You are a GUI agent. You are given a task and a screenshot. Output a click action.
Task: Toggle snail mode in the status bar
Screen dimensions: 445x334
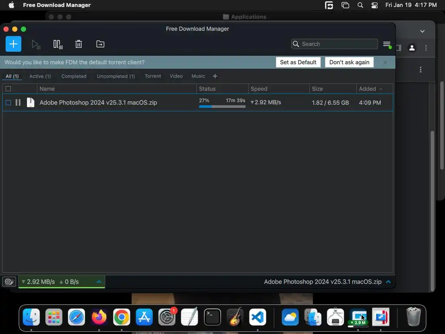point(9,282)
